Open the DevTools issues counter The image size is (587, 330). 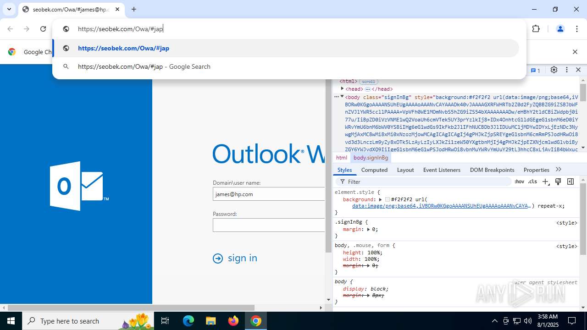(x=536, y=70)
